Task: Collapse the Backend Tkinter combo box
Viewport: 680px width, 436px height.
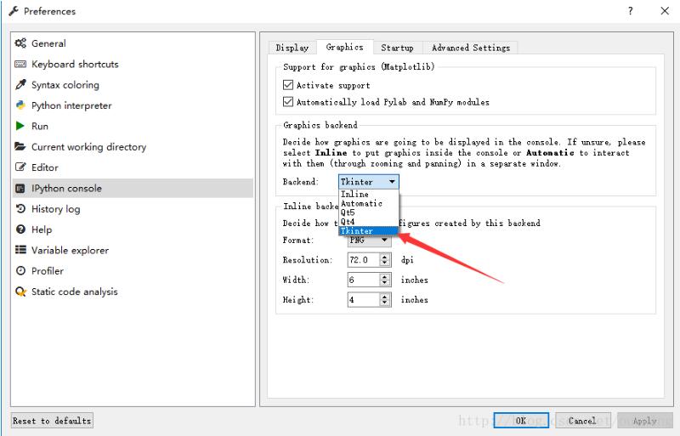Action: click(x=368, y=182)
